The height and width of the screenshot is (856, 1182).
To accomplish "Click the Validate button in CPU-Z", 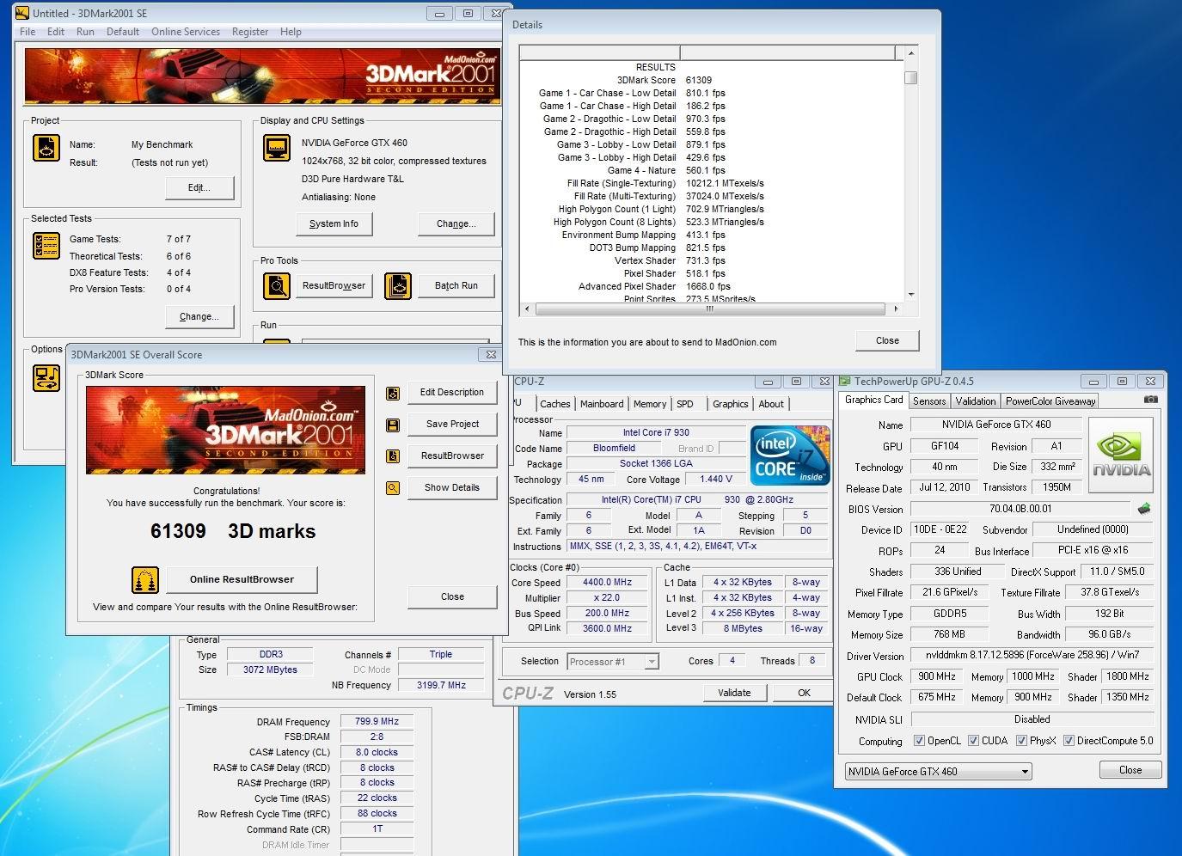I will pyautogui.click(x=734, y=693).
